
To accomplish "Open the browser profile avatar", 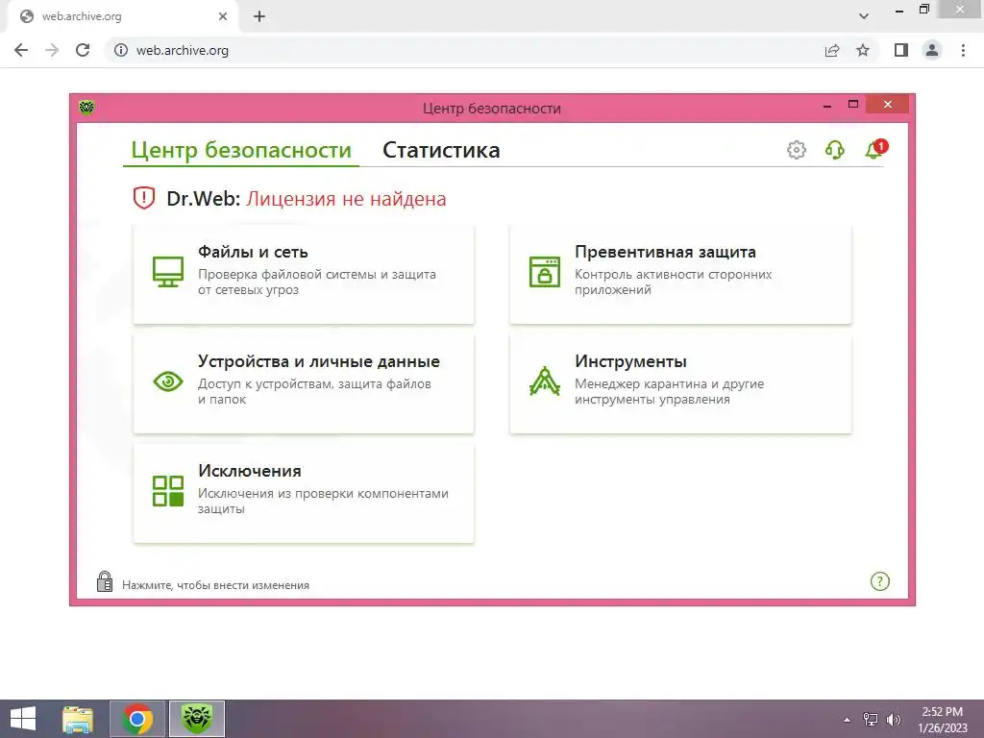I will (932, 50).
